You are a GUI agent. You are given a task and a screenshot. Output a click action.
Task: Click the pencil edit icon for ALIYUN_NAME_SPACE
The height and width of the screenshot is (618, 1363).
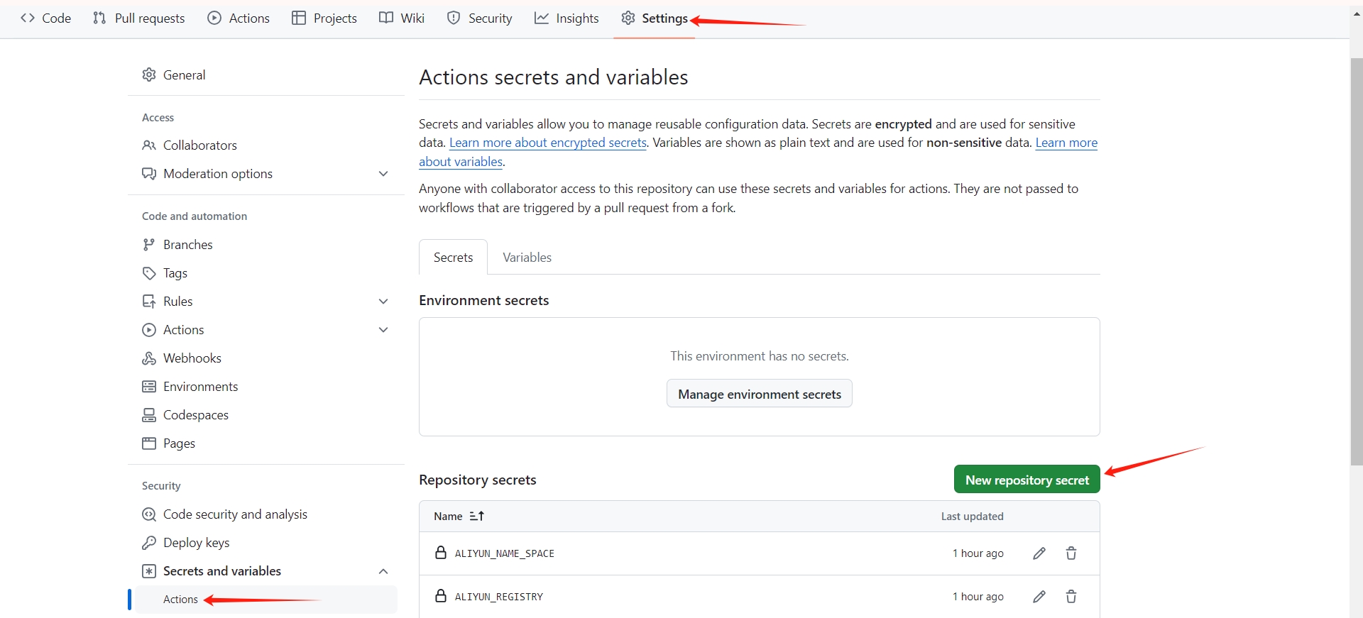(1039, 553)
